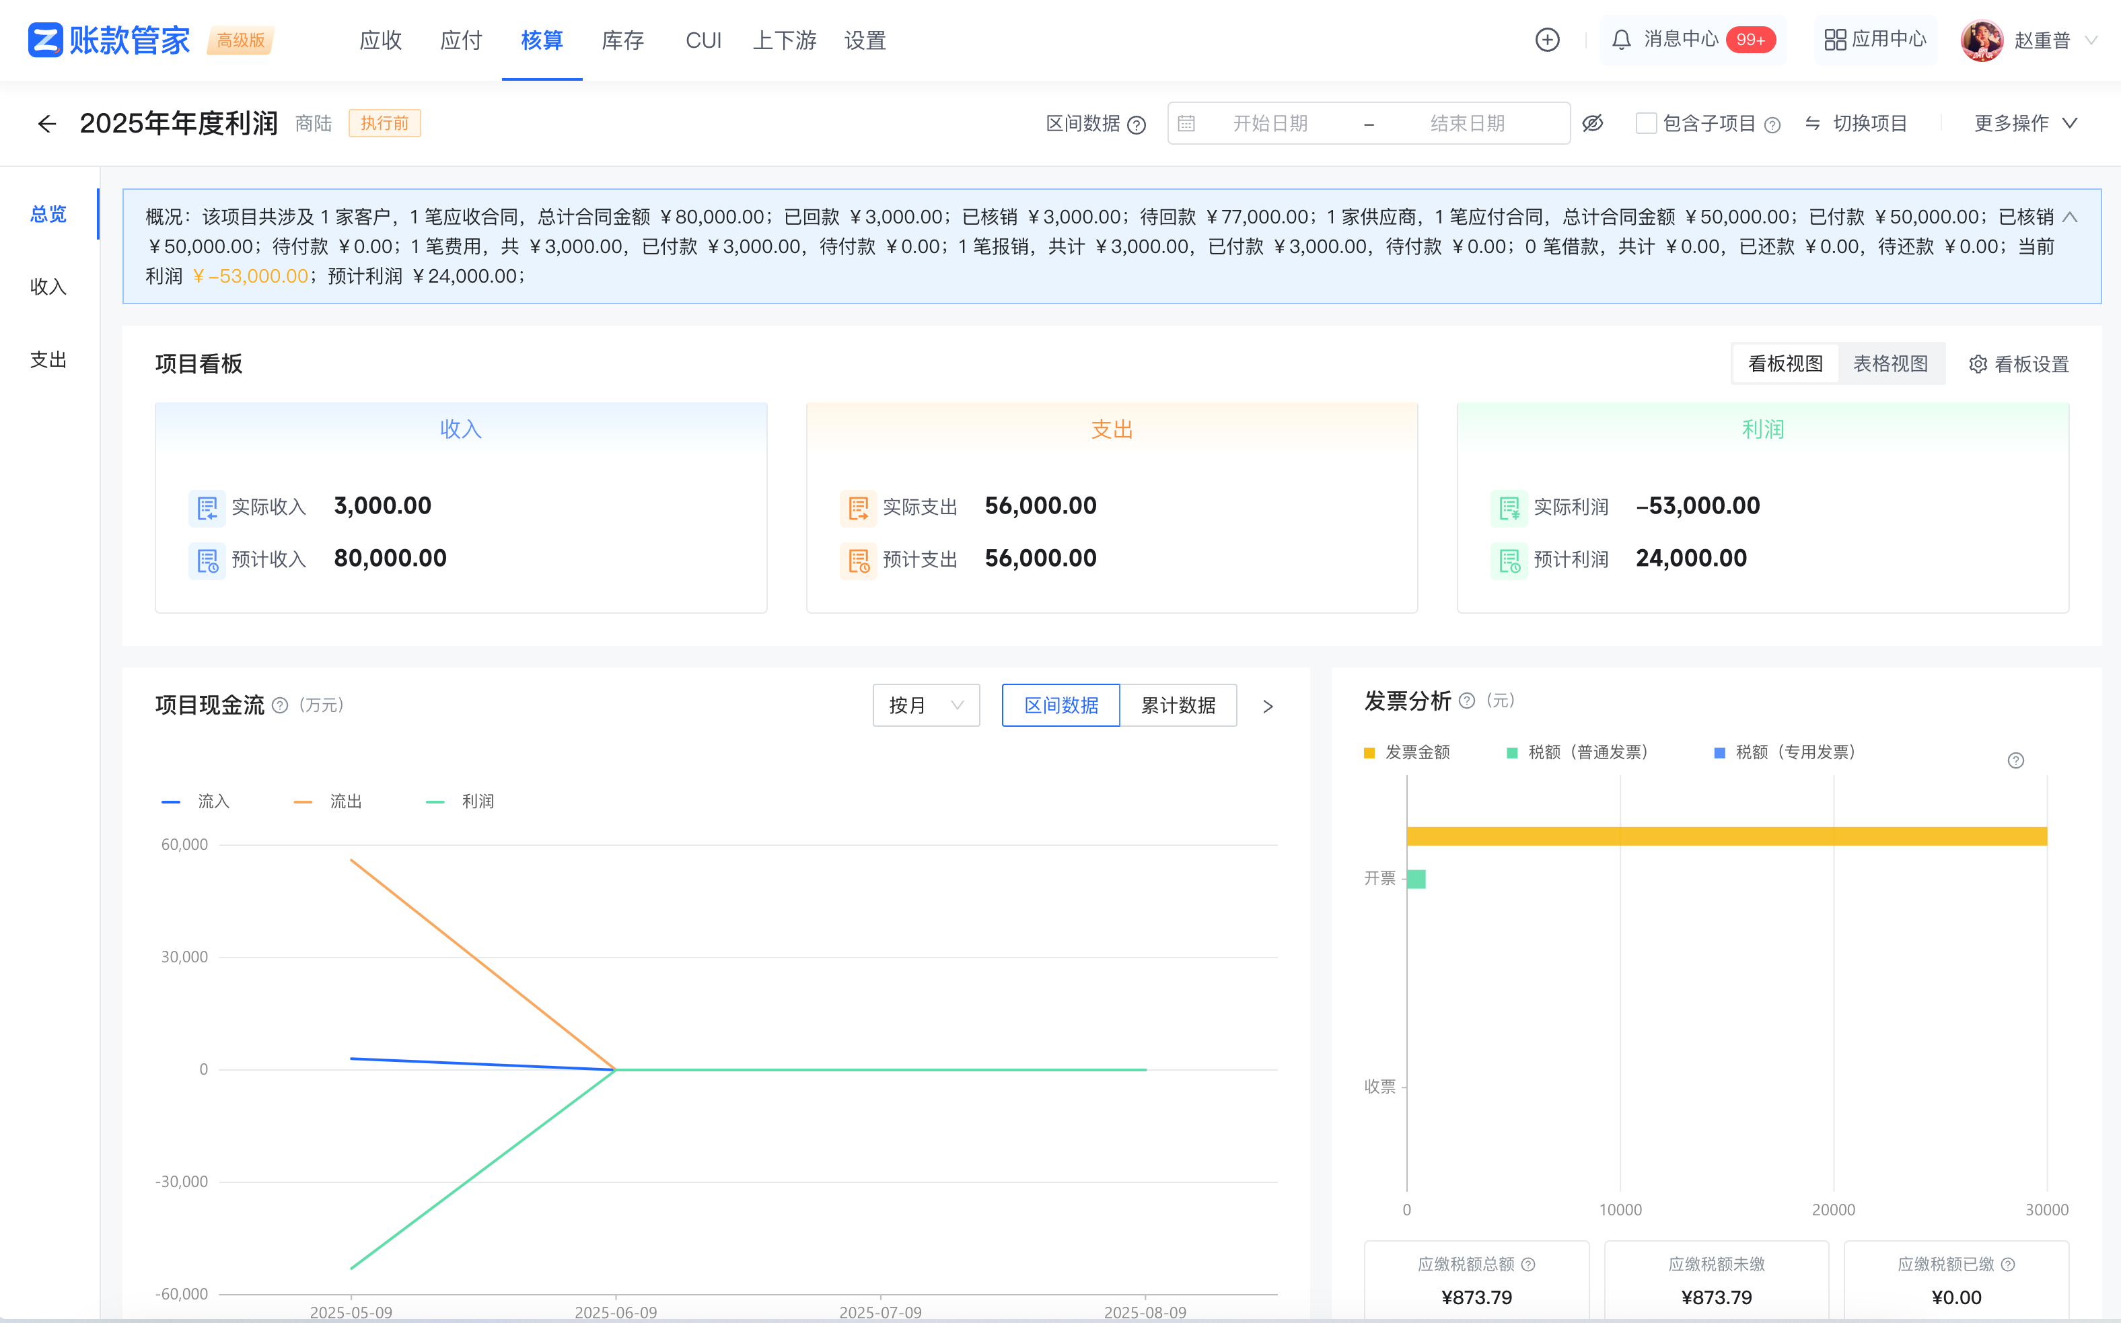The height and width of the screenshot is (1323, 2121).
Task: Click 税额（普通发票） green legend swatch
Action: (x=1512, y=754)
